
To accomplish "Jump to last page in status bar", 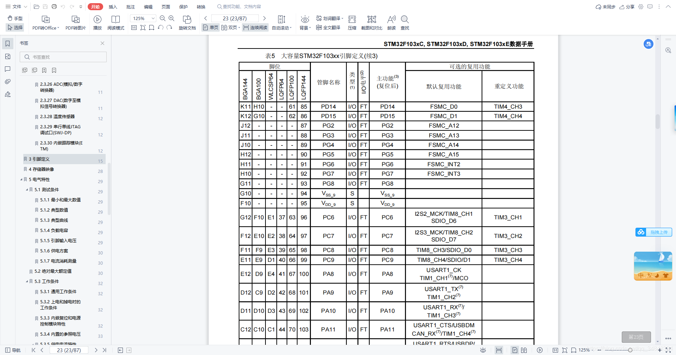I will [x=104, y=350].
